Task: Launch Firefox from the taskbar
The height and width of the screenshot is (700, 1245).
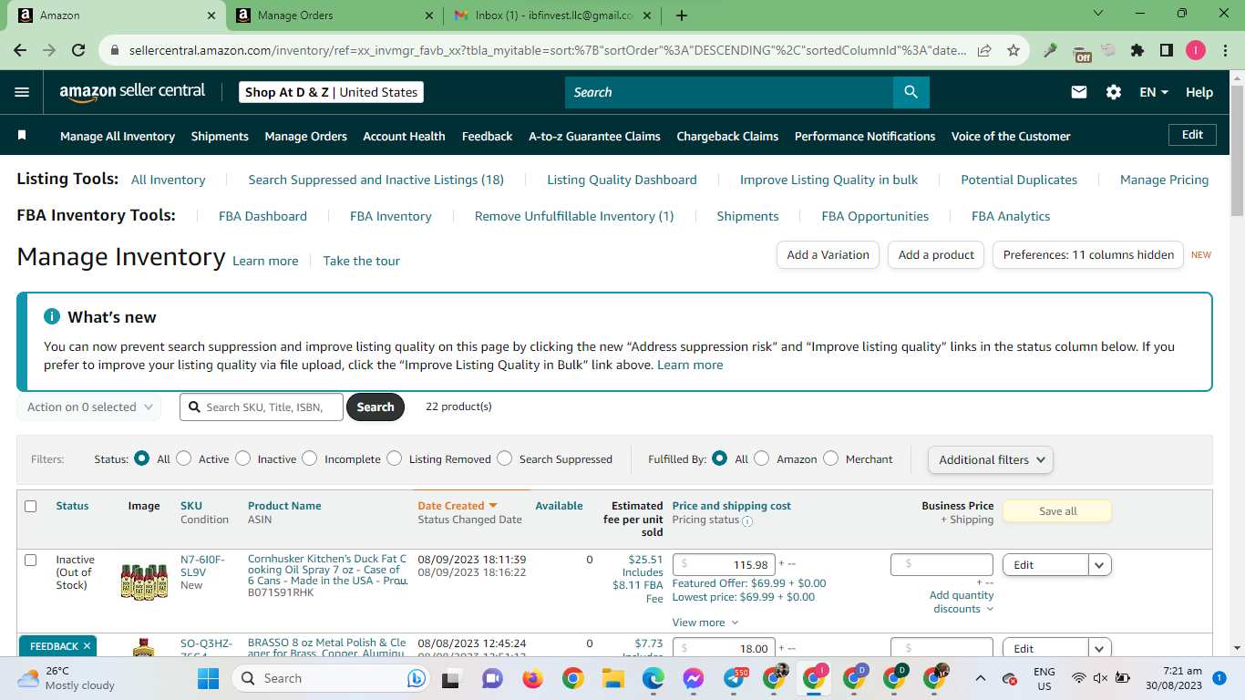Action: pos(532,678)
